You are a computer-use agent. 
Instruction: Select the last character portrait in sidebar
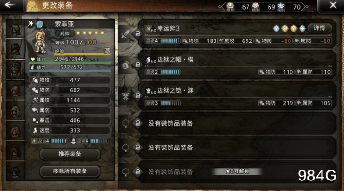(15, 171)
